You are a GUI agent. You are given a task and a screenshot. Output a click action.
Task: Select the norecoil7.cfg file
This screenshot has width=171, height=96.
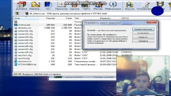(25, 49)
